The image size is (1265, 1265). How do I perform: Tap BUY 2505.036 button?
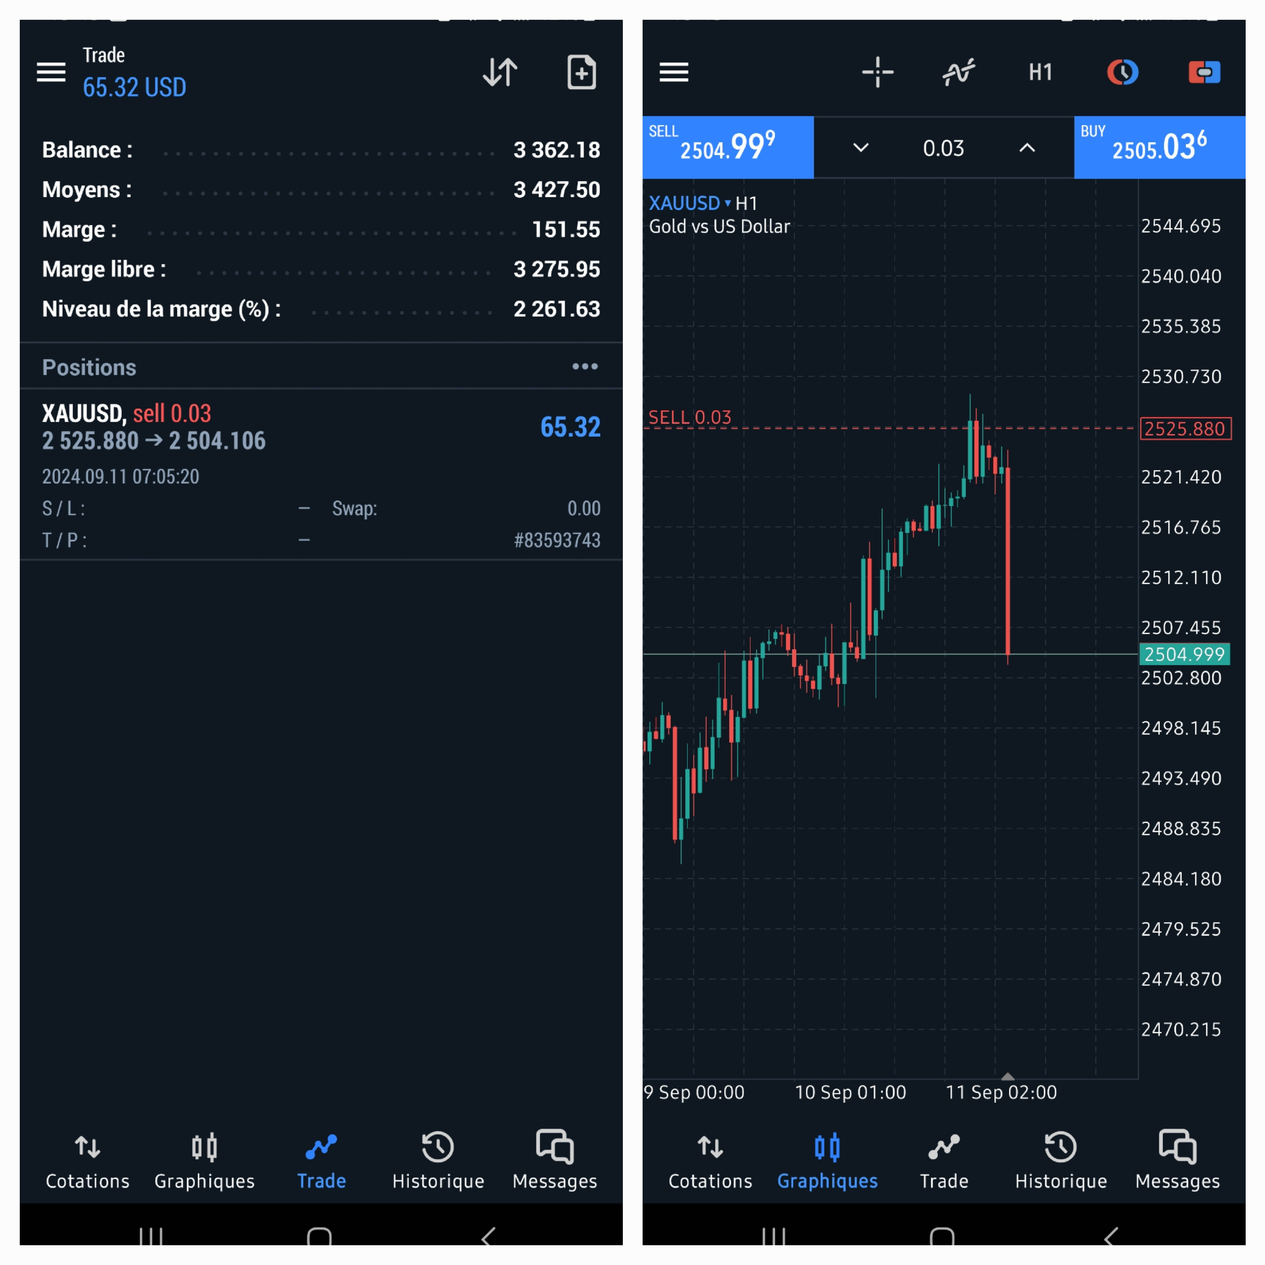1160,147
